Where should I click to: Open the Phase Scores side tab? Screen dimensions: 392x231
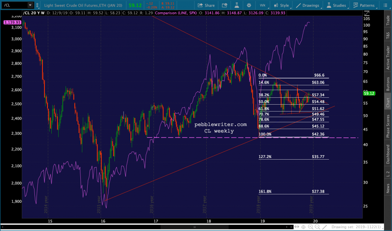(388, 126)
